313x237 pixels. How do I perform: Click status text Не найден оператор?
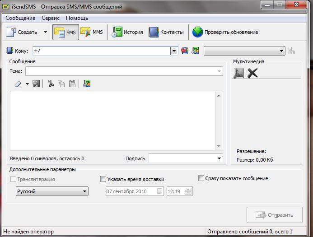[x=28, y=232]
